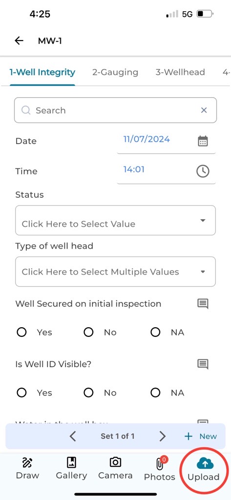Select Yes for Well Secured on initial inspection
Image resolution: width=231 pixels, height=500 pixels.
point(21,333)
